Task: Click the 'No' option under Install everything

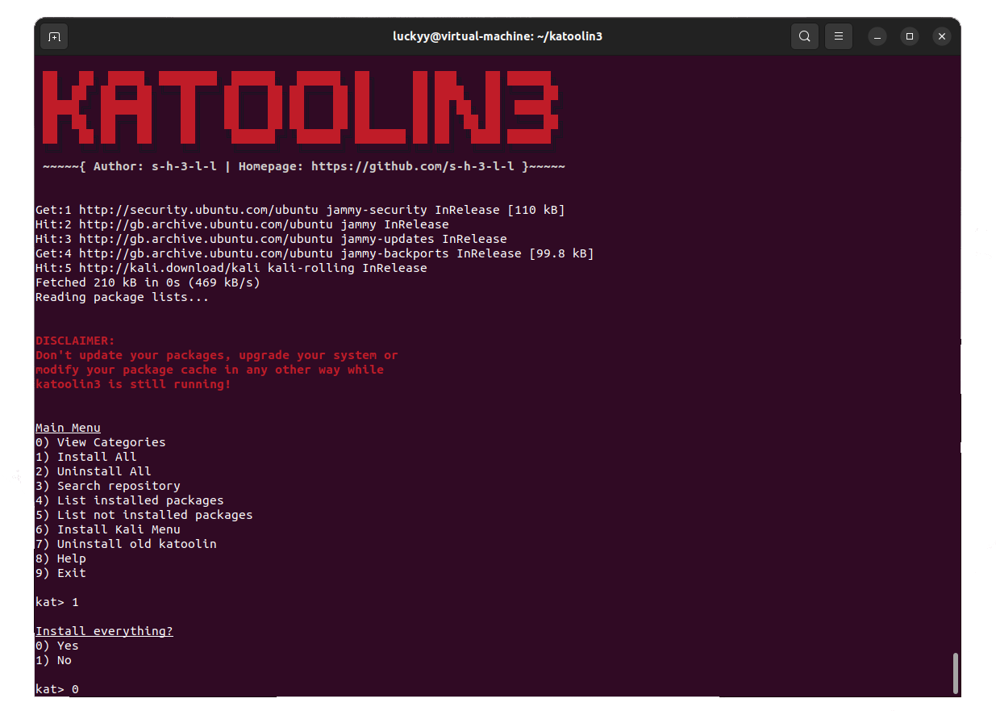Action: point(64,660)
